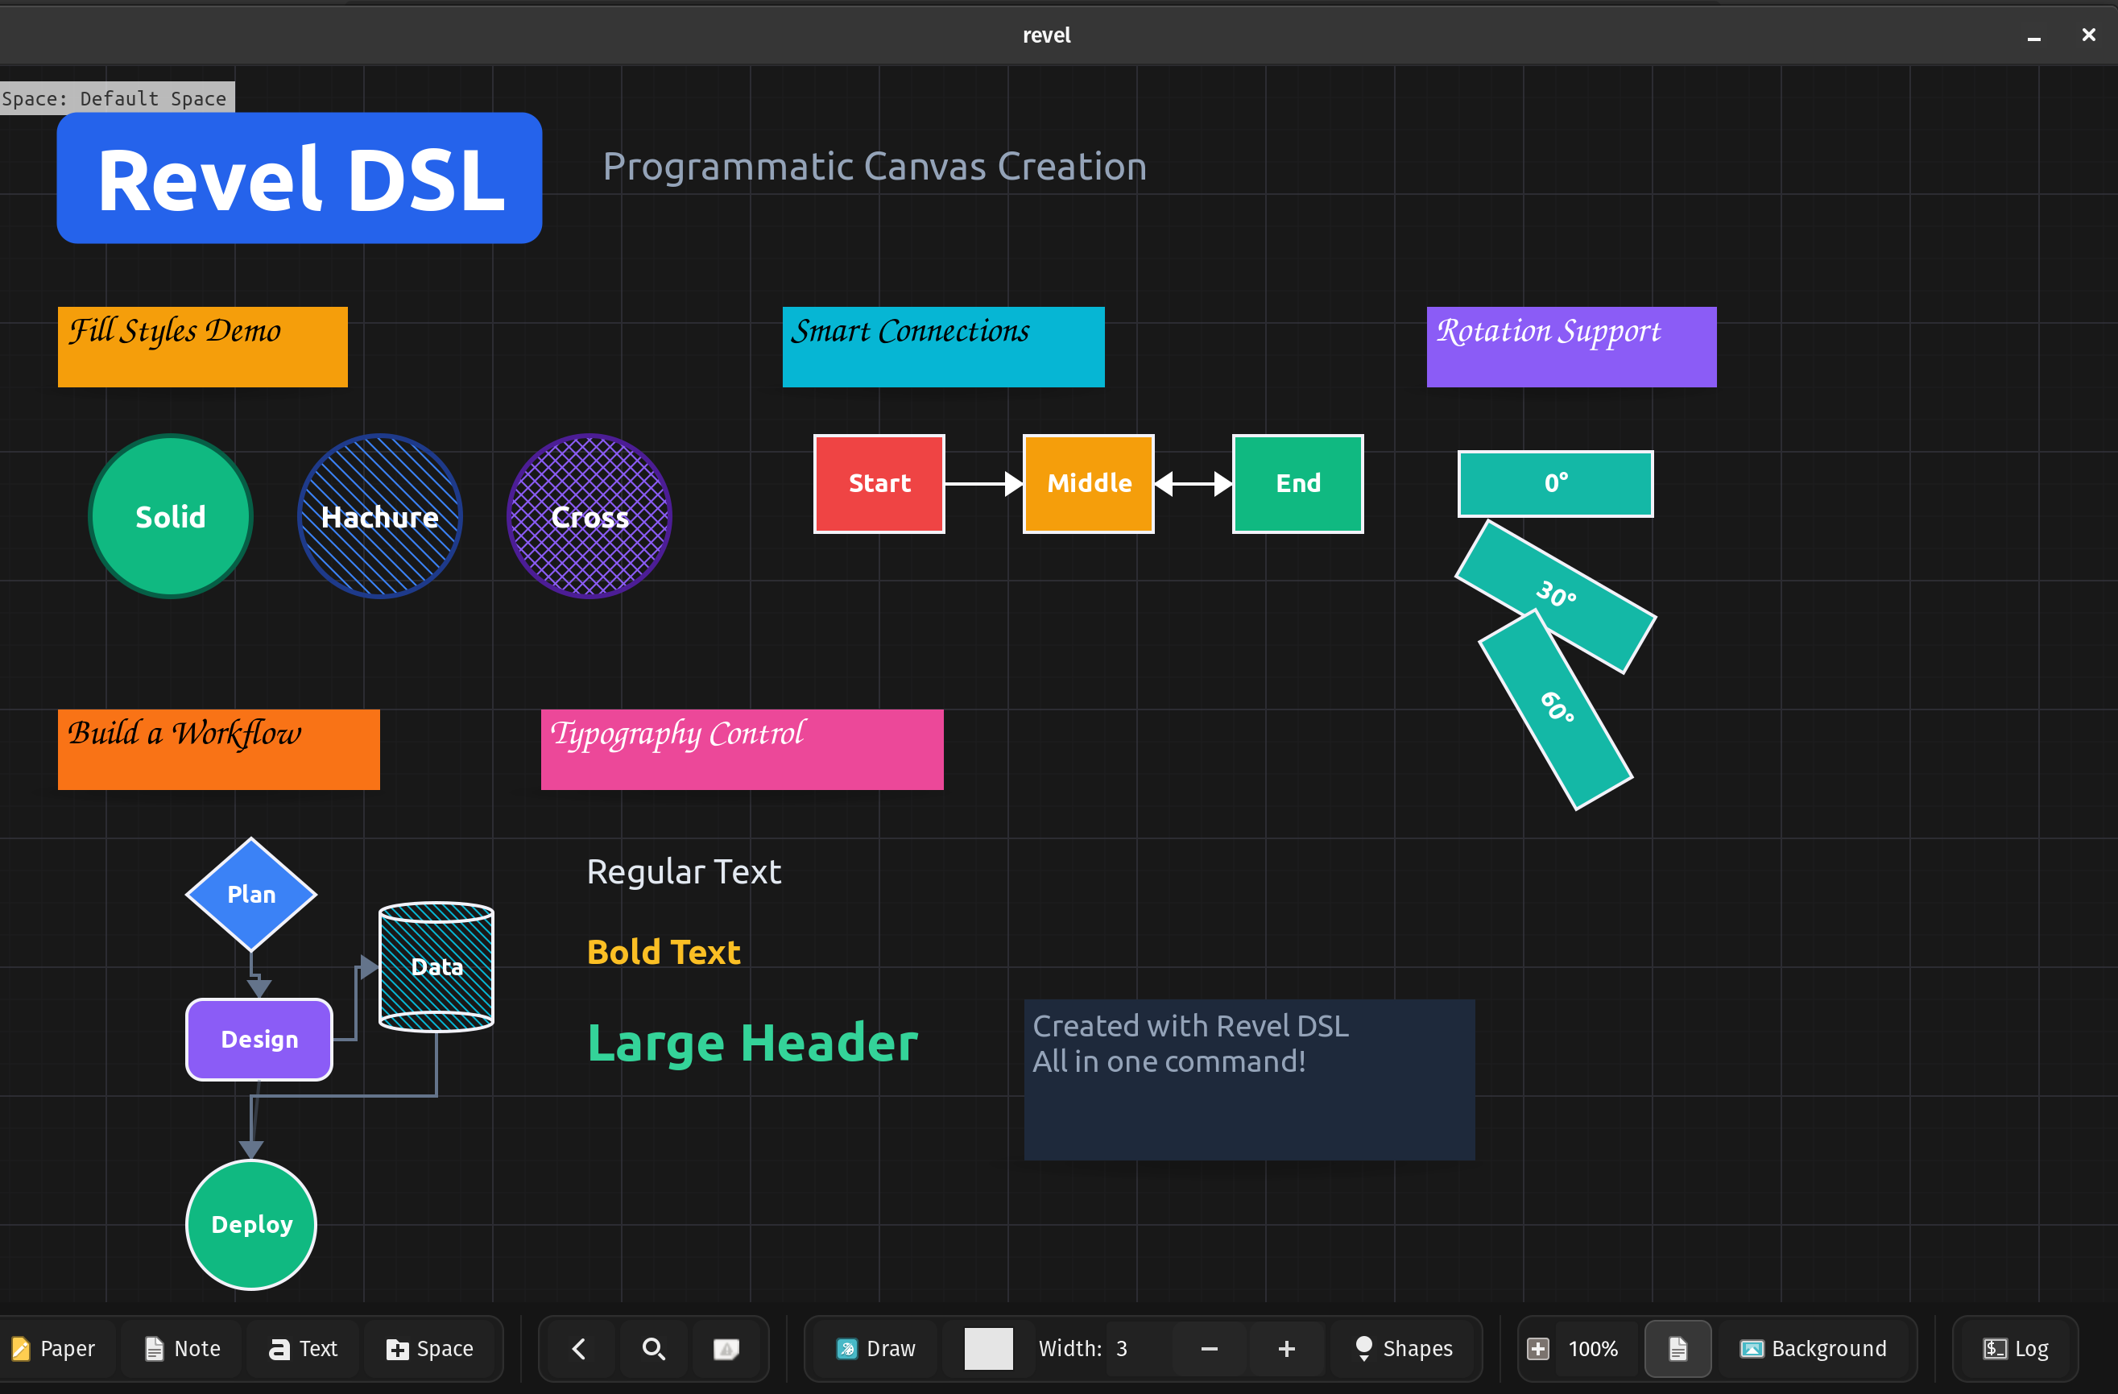Toggle the page view button

pyautogui.click(x=1677, y=1349)
